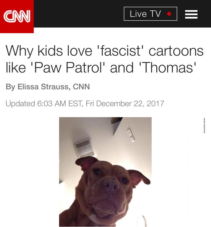Click the word 'fascist' in headline
The width and height of the screenshot is (211, 227).
tap(121, 51)
